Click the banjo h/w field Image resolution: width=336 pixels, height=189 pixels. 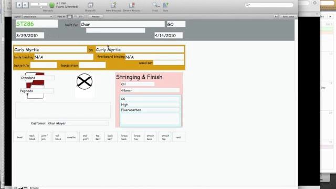pos(44,65)
